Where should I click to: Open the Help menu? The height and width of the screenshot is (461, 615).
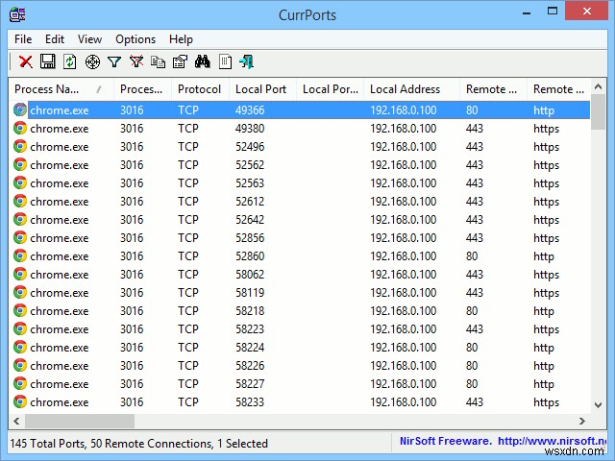pos(181,39)
